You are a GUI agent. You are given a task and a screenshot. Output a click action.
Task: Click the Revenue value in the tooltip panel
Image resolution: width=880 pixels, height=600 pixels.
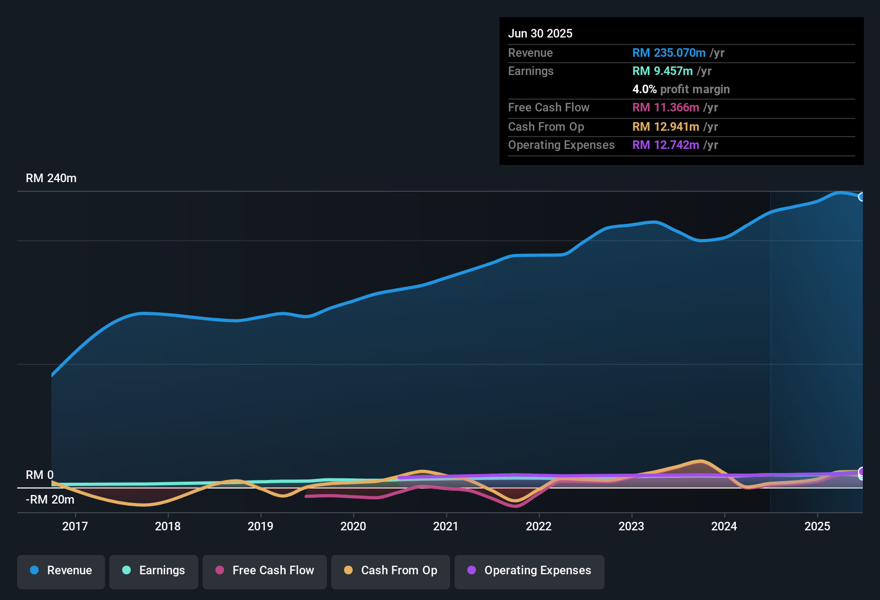[668, 52]
